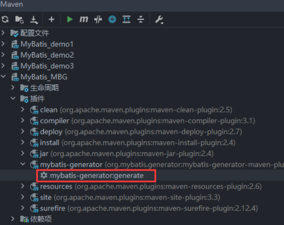Click the Execute Maven Goal 'm' icon

[84, 19]
